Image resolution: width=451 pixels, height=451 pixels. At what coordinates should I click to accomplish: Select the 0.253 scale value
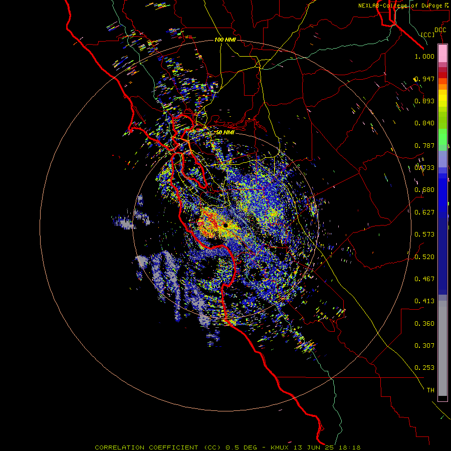click(x=424, y=368)
